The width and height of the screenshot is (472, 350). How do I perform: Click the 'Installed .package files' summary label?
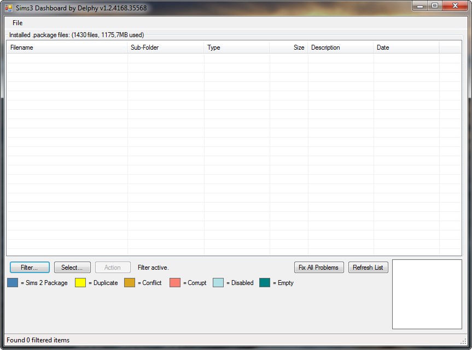[x=77, y=35]
